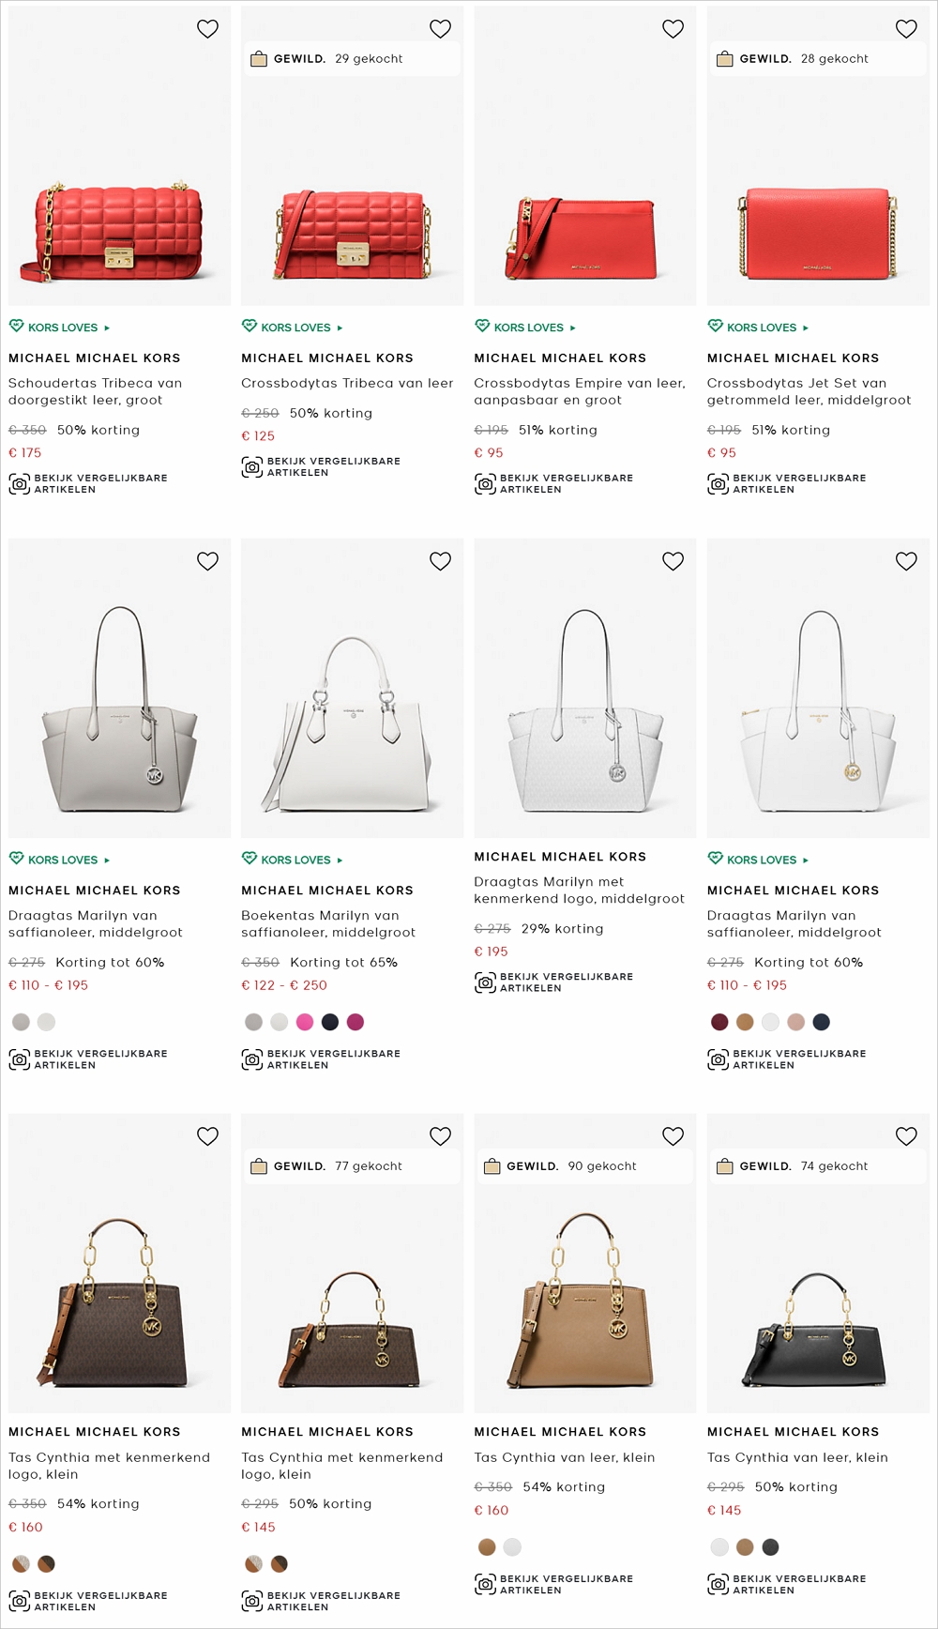
Task: Click camera icon under Draagtas Marilyn met logo
Action: point(485,982)
